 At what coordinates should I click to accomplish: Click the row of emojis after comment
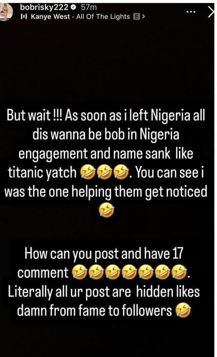point(129,273)
